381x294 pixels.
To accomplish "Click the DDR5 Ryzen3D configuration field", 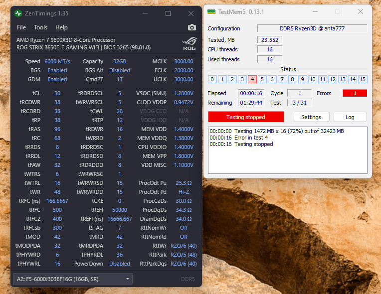I will point(312,28).
